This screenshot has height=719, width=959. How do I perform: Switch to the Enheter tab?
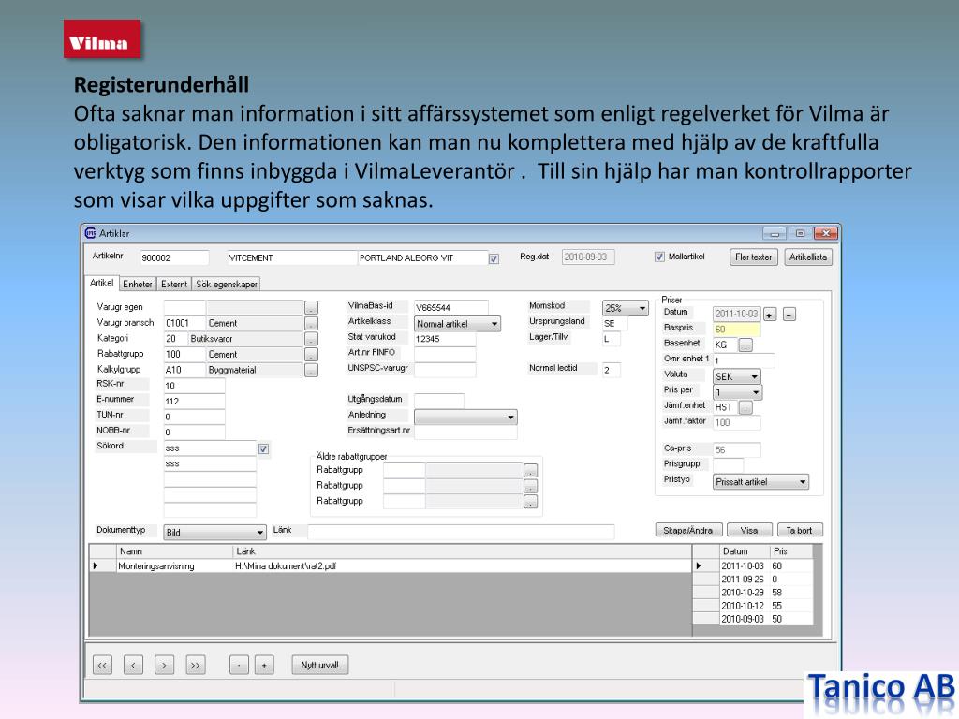pyautogui.click(x=137, y=284)
